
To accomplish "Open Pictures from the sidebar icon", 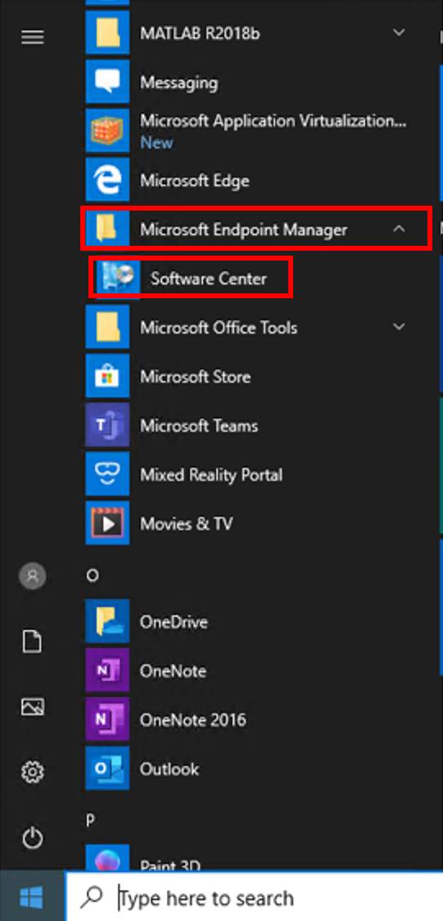I will tap(32, 706).
